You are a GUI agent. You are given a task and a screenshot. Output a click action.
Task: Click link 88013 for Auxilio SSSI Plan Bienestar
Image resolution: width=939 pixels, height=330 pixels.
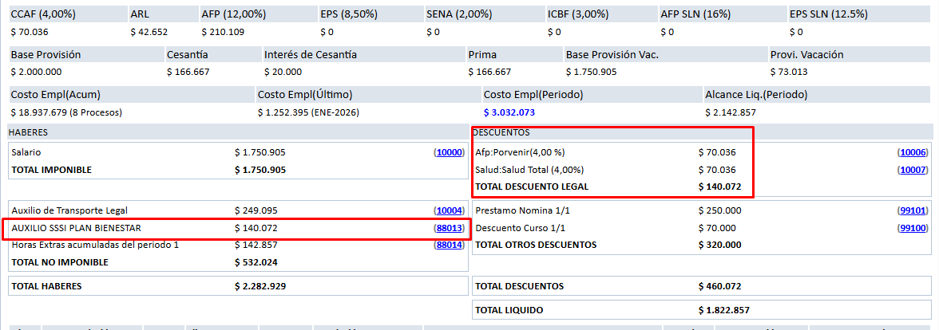449,228
